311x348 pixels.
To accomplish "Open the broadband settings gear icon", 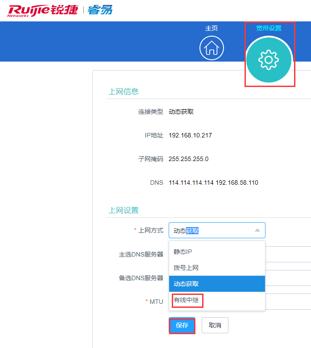I will click(x=269, y=60).
